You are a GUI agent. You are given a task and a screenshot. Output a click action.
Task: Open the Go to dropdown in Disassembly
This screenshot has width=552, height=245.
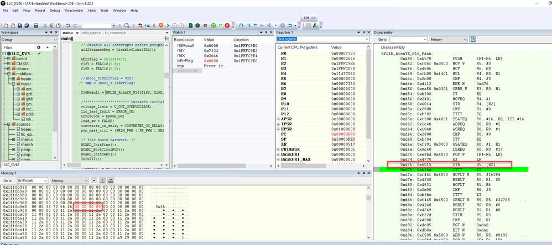425,40
